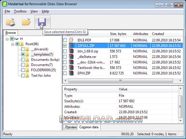The height and width of the screenshot is (139, 186).
Task: Click the MediaHeal application title bar icon
Action: pyautogui.click(x=5, y=4)
